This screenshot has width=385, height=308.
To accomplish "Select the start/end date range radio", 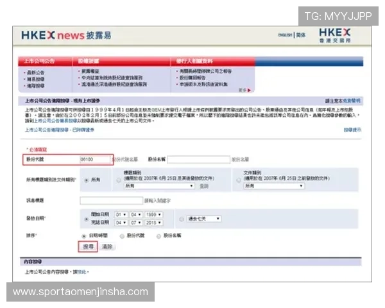I will 86,219.
